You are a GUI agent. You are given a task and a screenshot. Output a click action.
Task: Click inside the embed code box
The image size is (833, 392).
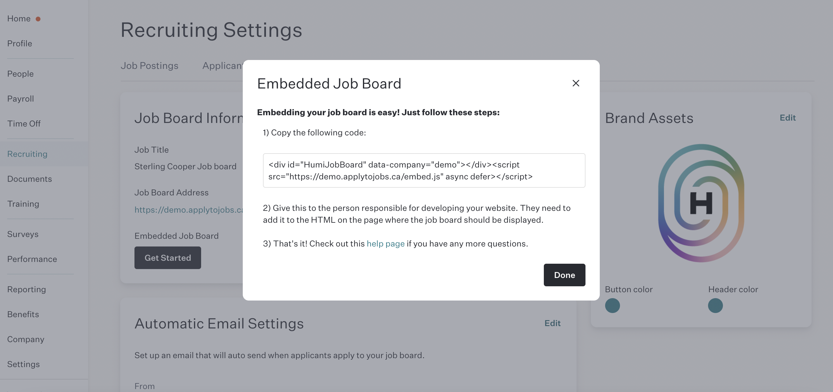pos(424,170)
